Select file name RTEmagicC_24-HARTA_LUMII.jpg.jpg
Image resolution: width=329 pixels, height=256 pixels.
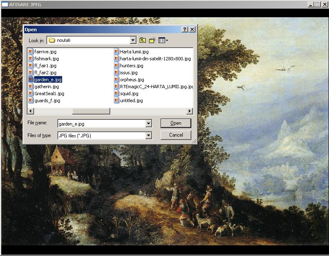coord(157,87)
